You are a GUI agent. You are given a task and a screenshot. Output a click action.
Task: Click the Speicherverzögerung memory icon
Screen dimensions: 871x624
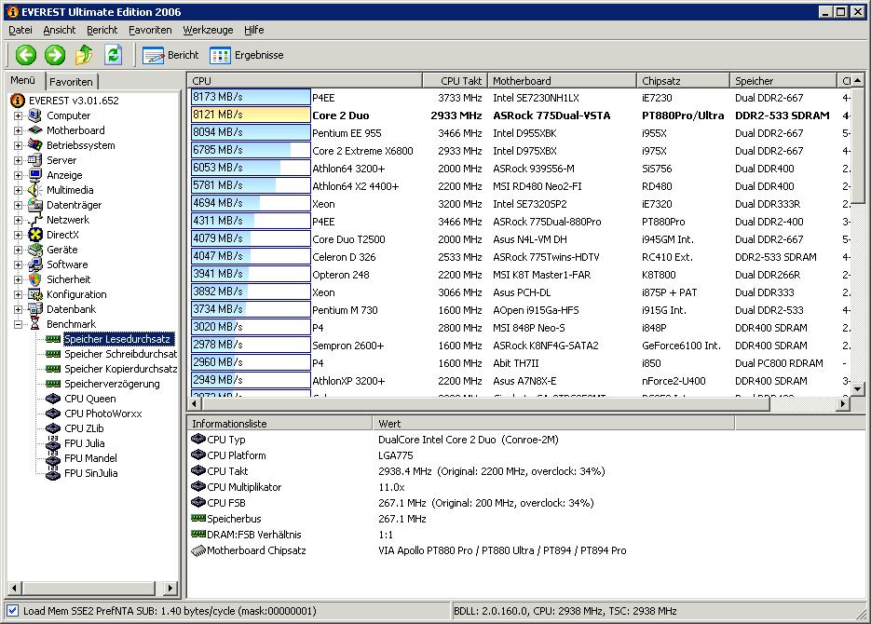tap(53, 384)
